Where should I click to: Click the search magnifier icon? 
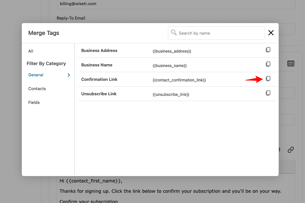coord(174,32)
